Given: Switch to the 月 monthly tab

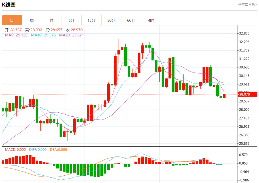Looking at the screenshot, I should point(52,20).
